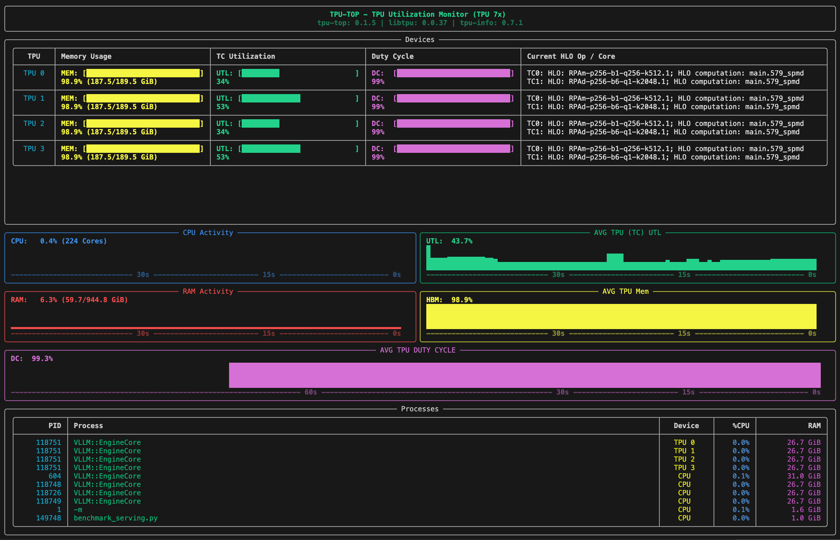Click the Processes section title
This screenshot has height=540, width=840.
pyautogui.click(x=420, y=409)
